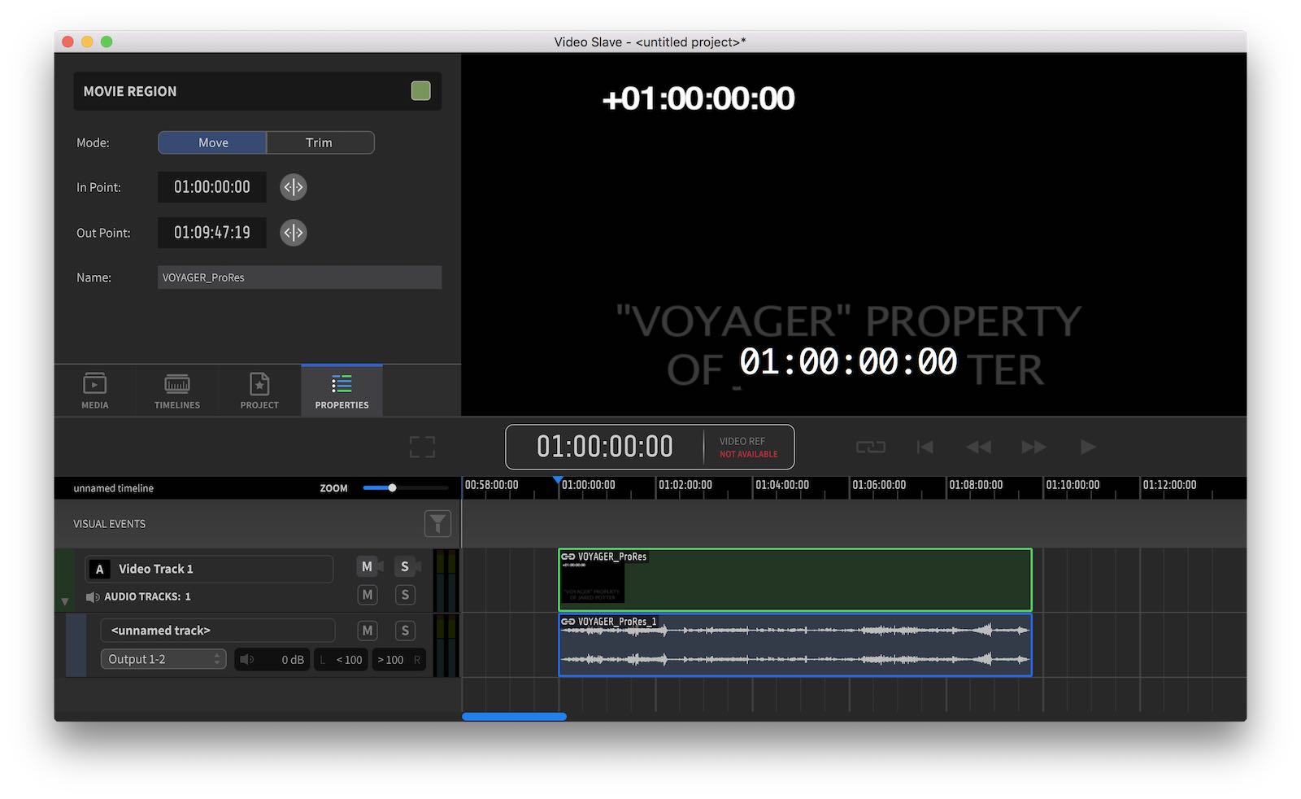Switch to the Properties tab
1301x799 pixels.
pos(342,391)
